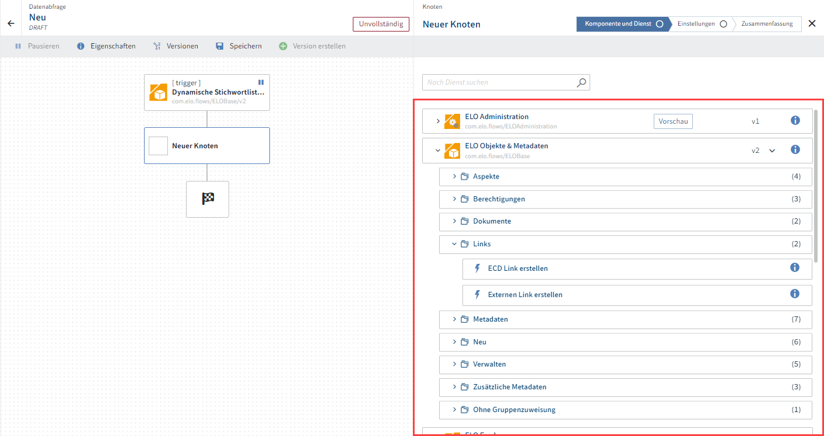This screenshot has height=436, width=824.
Task: Expand the Neu folder
Action: click(455, 342)
